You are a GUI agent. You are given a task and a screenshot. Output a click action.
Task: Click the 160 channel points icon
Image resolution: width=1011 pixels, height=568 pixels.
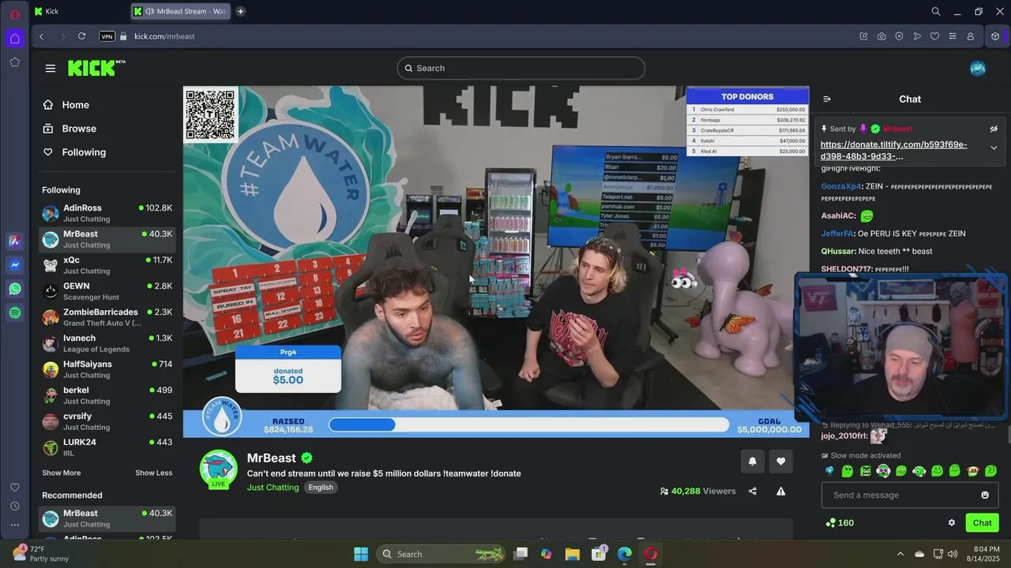(x=830, y=522)
